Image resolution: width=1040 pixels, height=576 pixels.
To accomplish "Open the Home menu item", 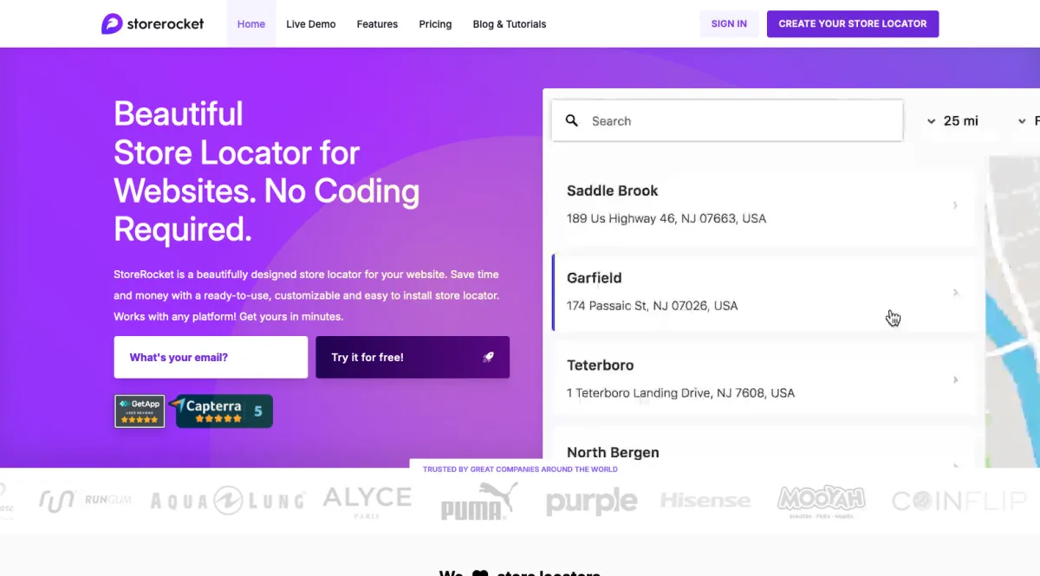I will click(x=251, y=24).
